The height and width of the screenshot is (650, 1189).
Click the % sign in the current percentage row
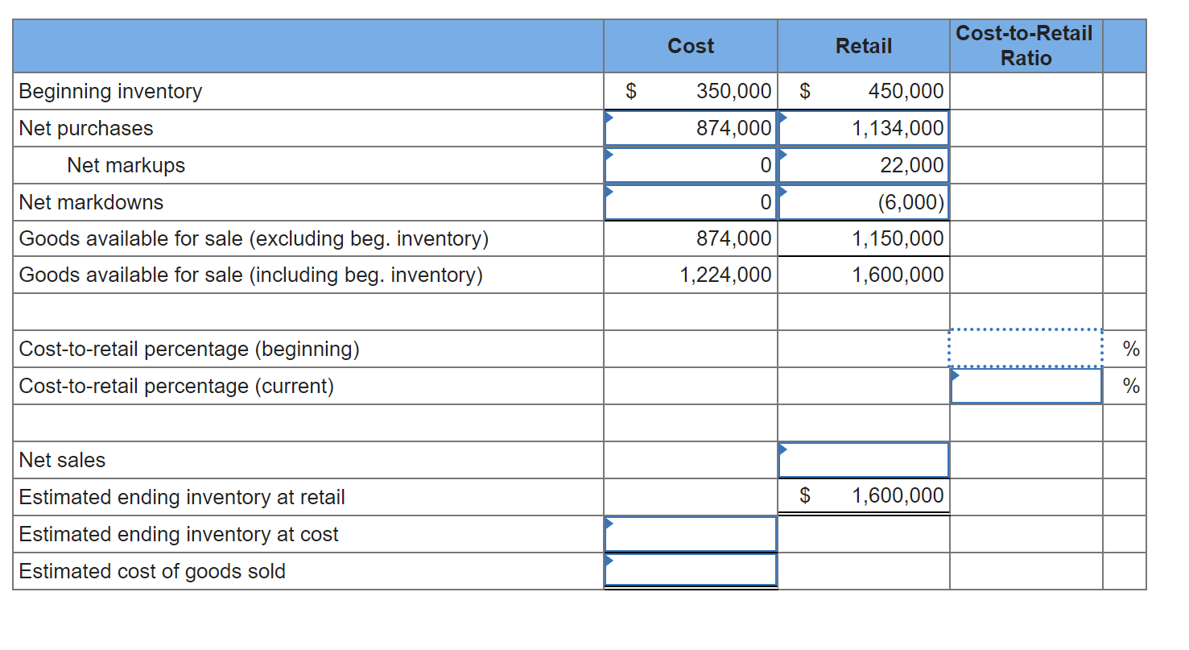pyautogui.click(x=1131, y=387)
